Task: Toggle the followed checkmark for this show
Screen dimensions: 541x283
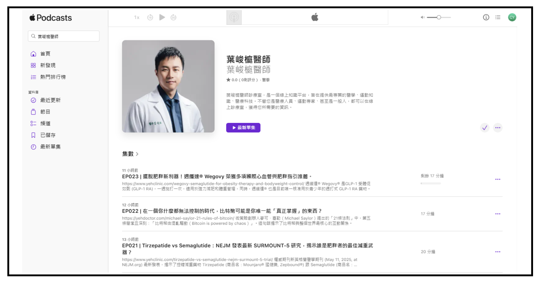Action: click(485, 128)
